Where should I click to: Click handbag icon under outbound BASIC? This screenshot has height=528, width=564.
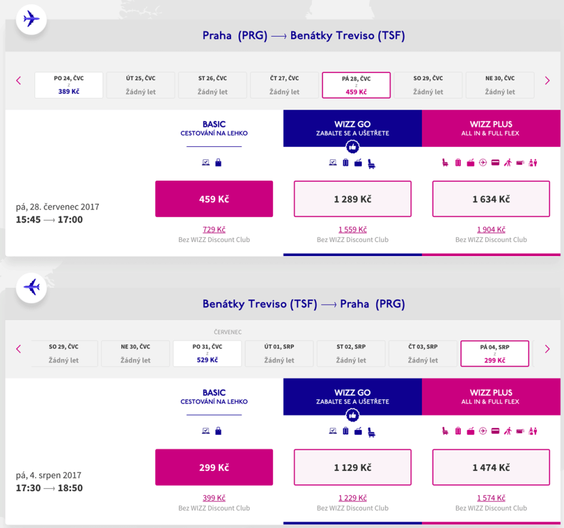point(218,162)
